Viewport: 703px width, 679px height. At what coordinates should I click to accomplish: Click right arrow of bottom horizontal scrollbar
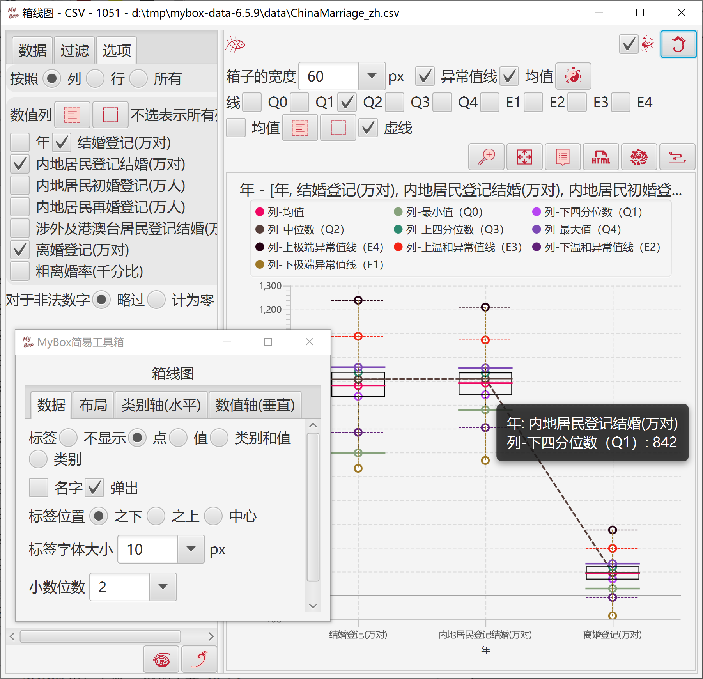tap(211, 636)
